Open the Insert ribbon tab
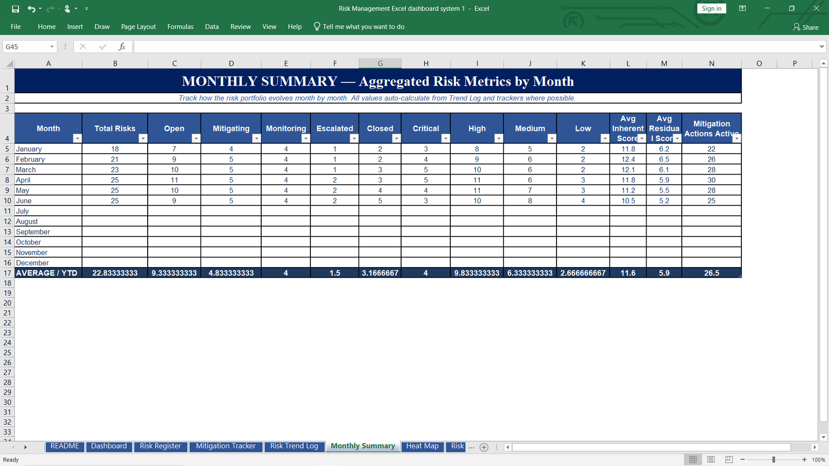 pyautogui.click(x=75, y=26)
